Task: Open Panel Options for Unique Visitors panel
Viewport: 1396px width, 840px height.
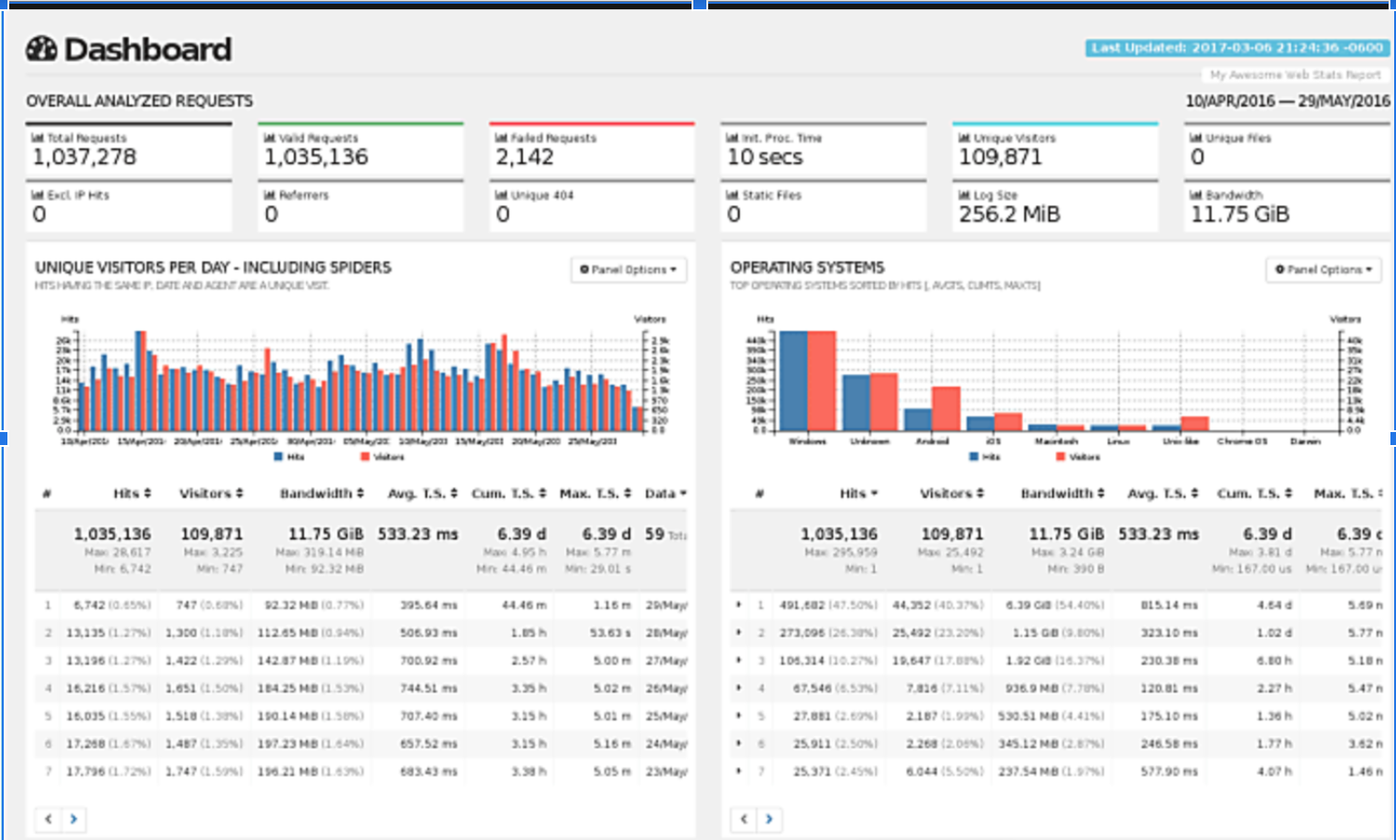Action: pyautogui.click(x=628, y=270)
